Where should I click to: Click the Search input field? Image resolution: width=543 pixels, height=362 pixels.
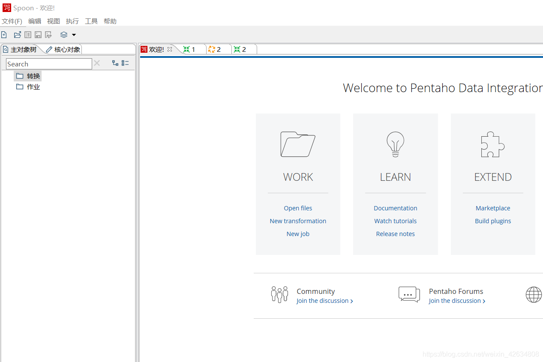[49, 64]
